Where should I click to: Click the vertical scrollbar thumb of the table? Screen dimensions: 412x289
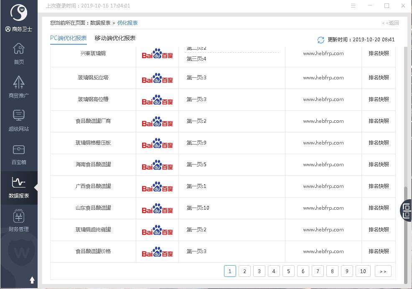[405, 234]
